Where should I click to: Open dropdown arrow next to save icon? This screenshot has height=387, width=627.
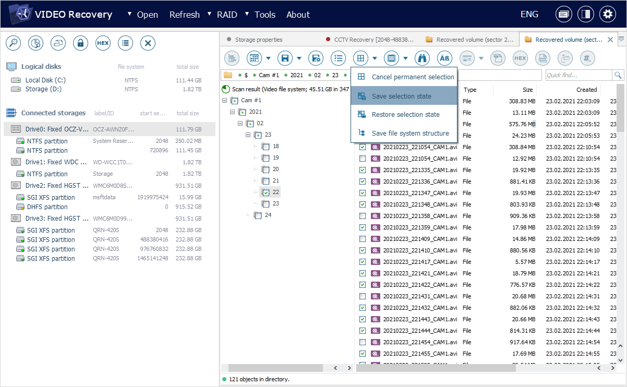coord(299,58)
